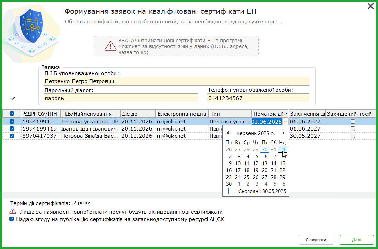This screenshot has width=378, height=249.
Task: Uncheck the row 1994199419 checkbox
Action: click(x=12, y=129)
